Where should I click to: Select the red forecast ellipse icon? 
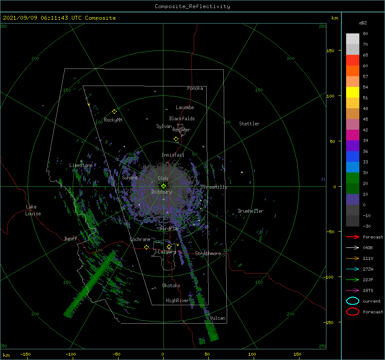[x=352, y=312]
